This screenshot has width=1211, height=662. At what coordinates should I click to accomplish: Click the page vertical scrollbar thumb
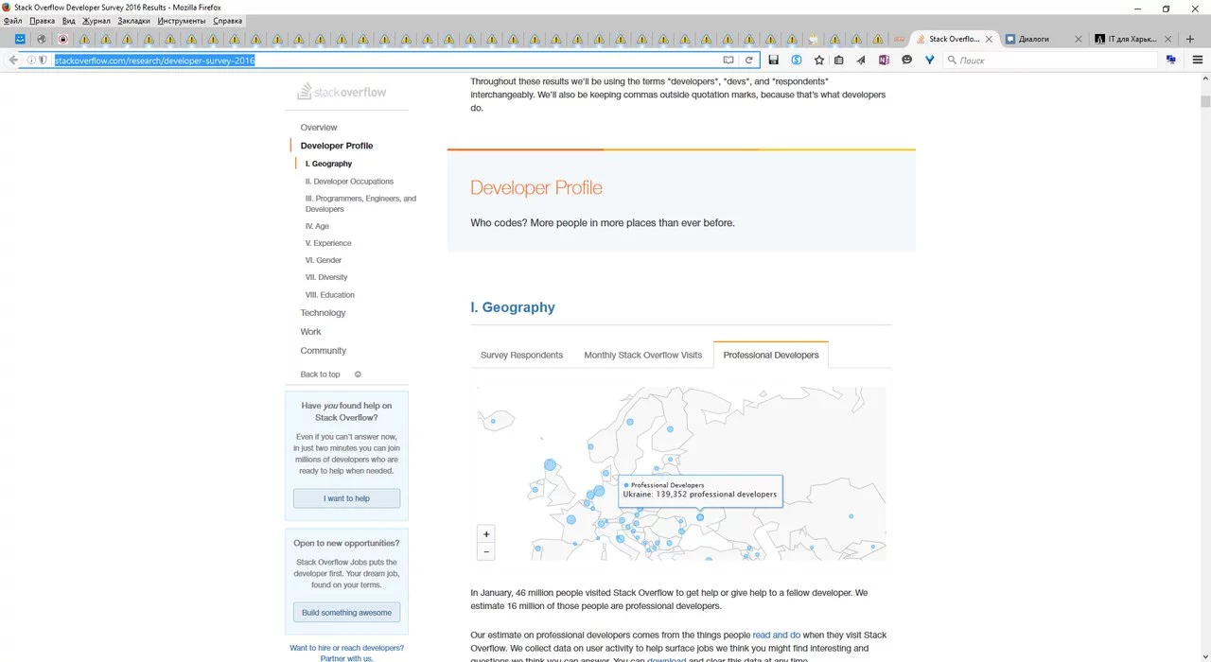(1205, 102)
